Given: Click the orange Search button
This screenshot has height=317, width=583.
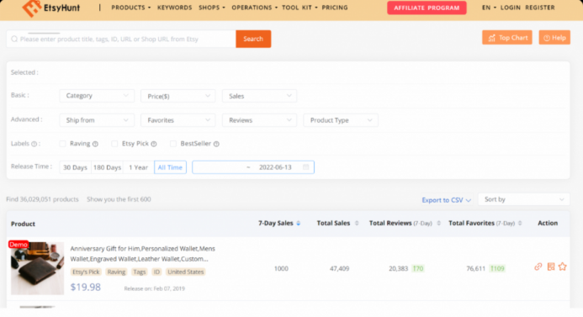Looking at the screenshot, I should pos(253,39).
